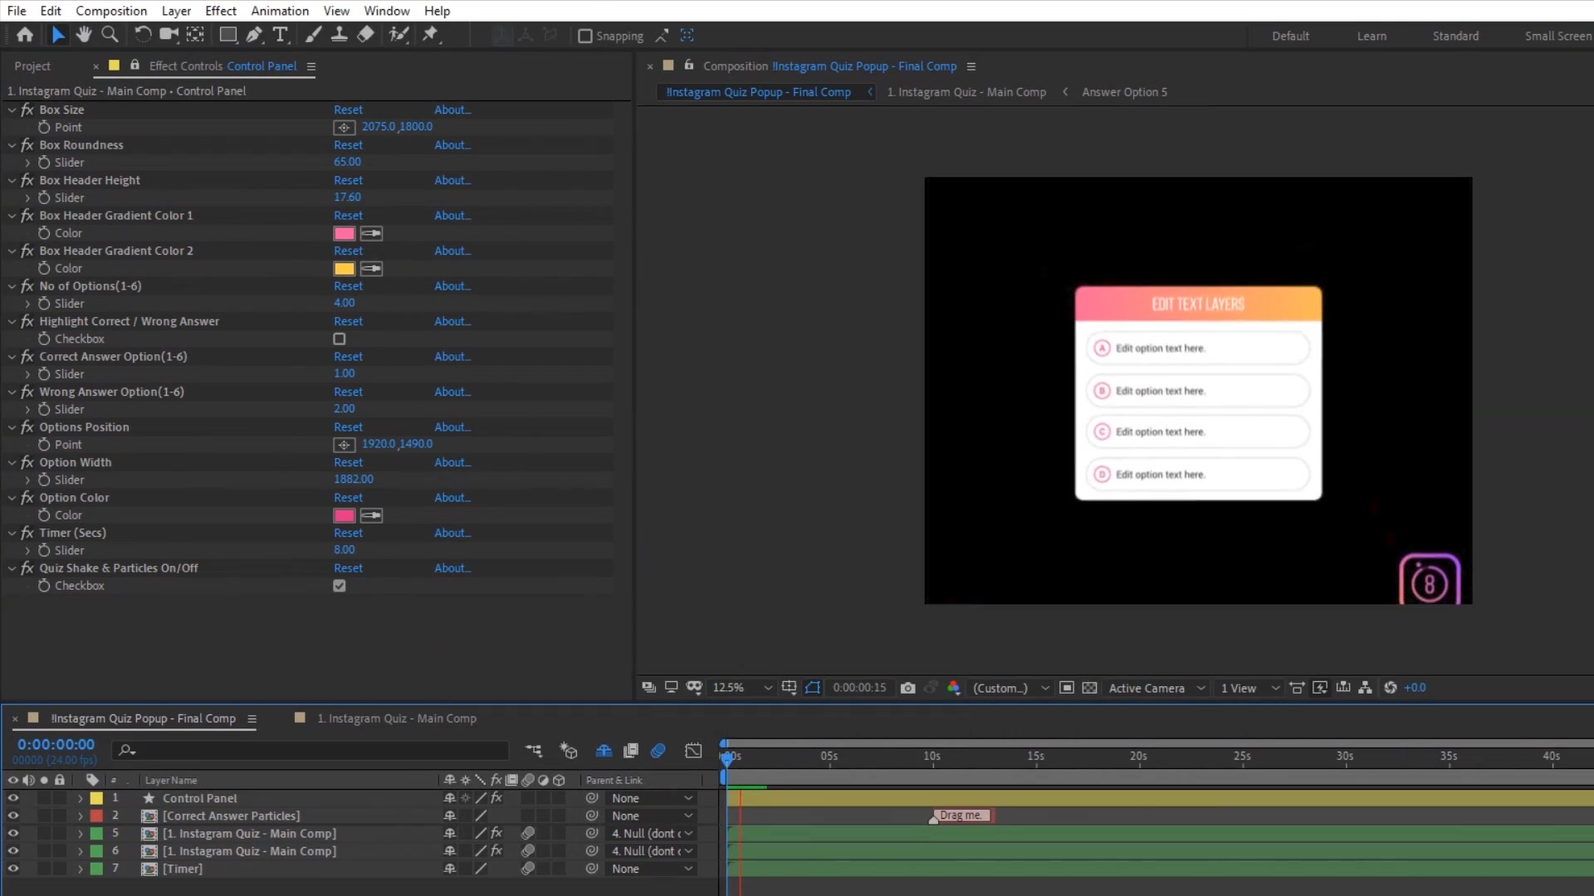Open the 1 View layout dropdown
The width and height of the screenshot is (1594, 896).
point(1249,688)
